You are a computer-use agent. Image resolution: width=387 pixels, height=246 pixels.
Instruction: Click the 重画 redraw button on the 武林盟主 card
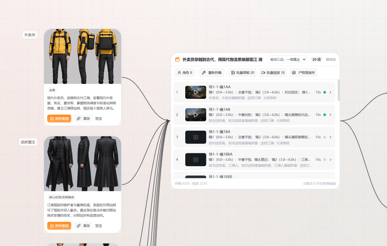[83, 226]
